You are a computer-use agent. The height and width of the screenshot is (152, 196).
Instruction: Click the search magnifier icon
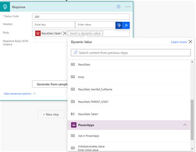click(75, 53)
